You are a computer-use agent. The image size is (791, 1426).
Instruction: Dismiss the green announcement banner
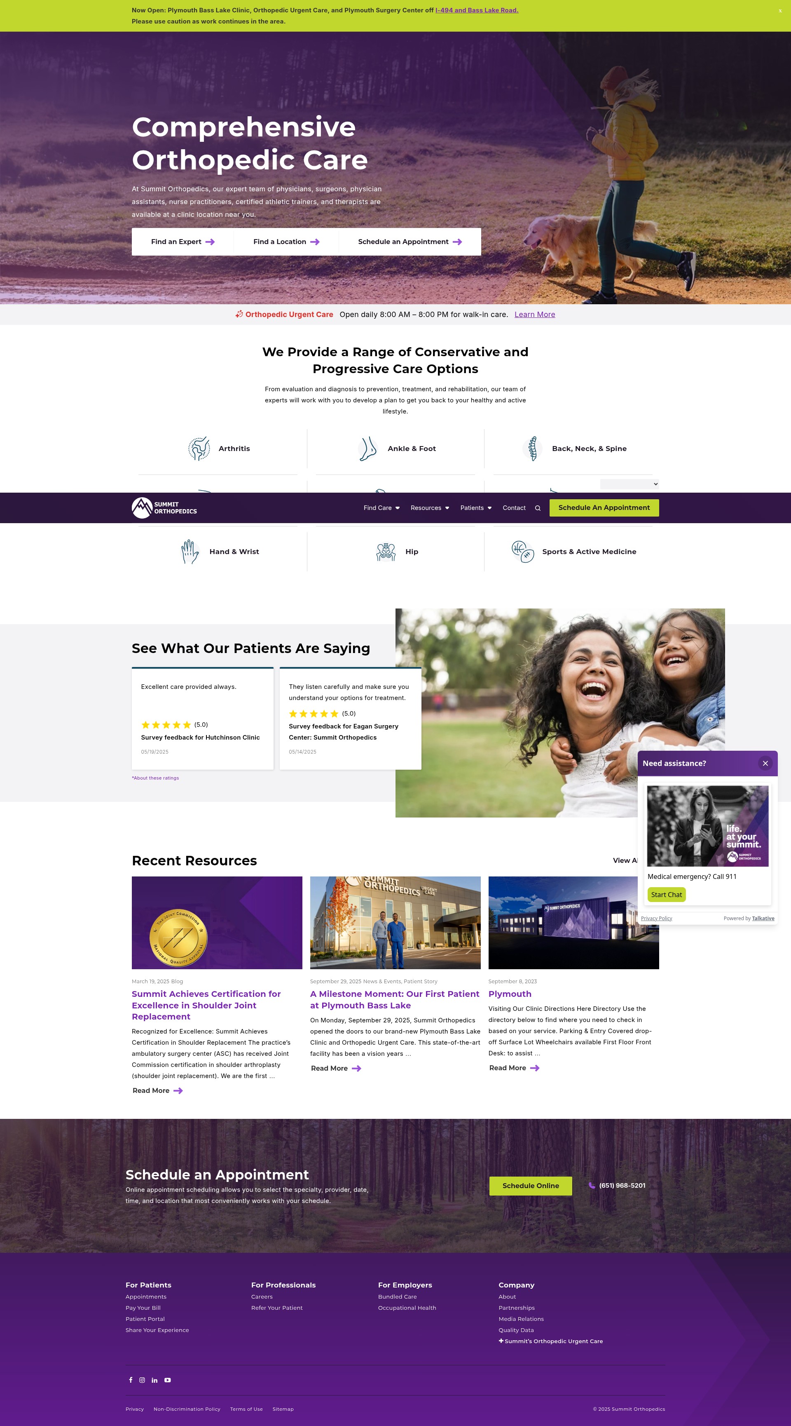780,11
